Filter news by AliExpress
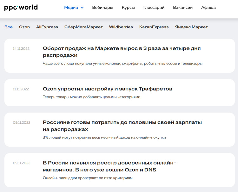Screen dimensions: 238x192 pos(47,27)
